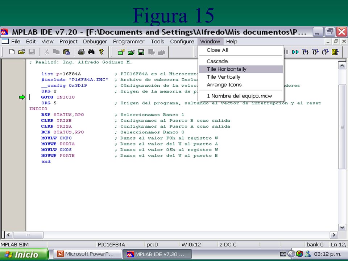Click the Copy icon in toolbar

coord(56,52)
